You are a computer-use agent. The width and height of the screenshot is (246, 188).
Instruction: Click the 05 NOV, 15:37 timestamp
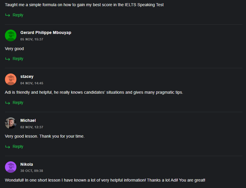[32, 39]
